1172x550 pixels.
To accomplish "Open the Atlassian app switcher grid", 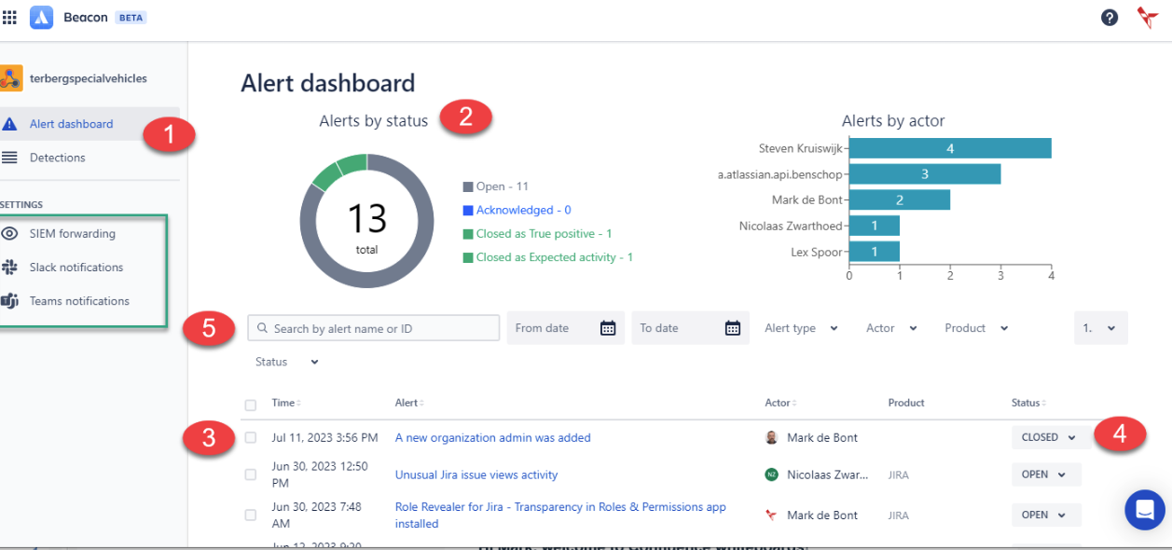I will (x=9, y=16).
